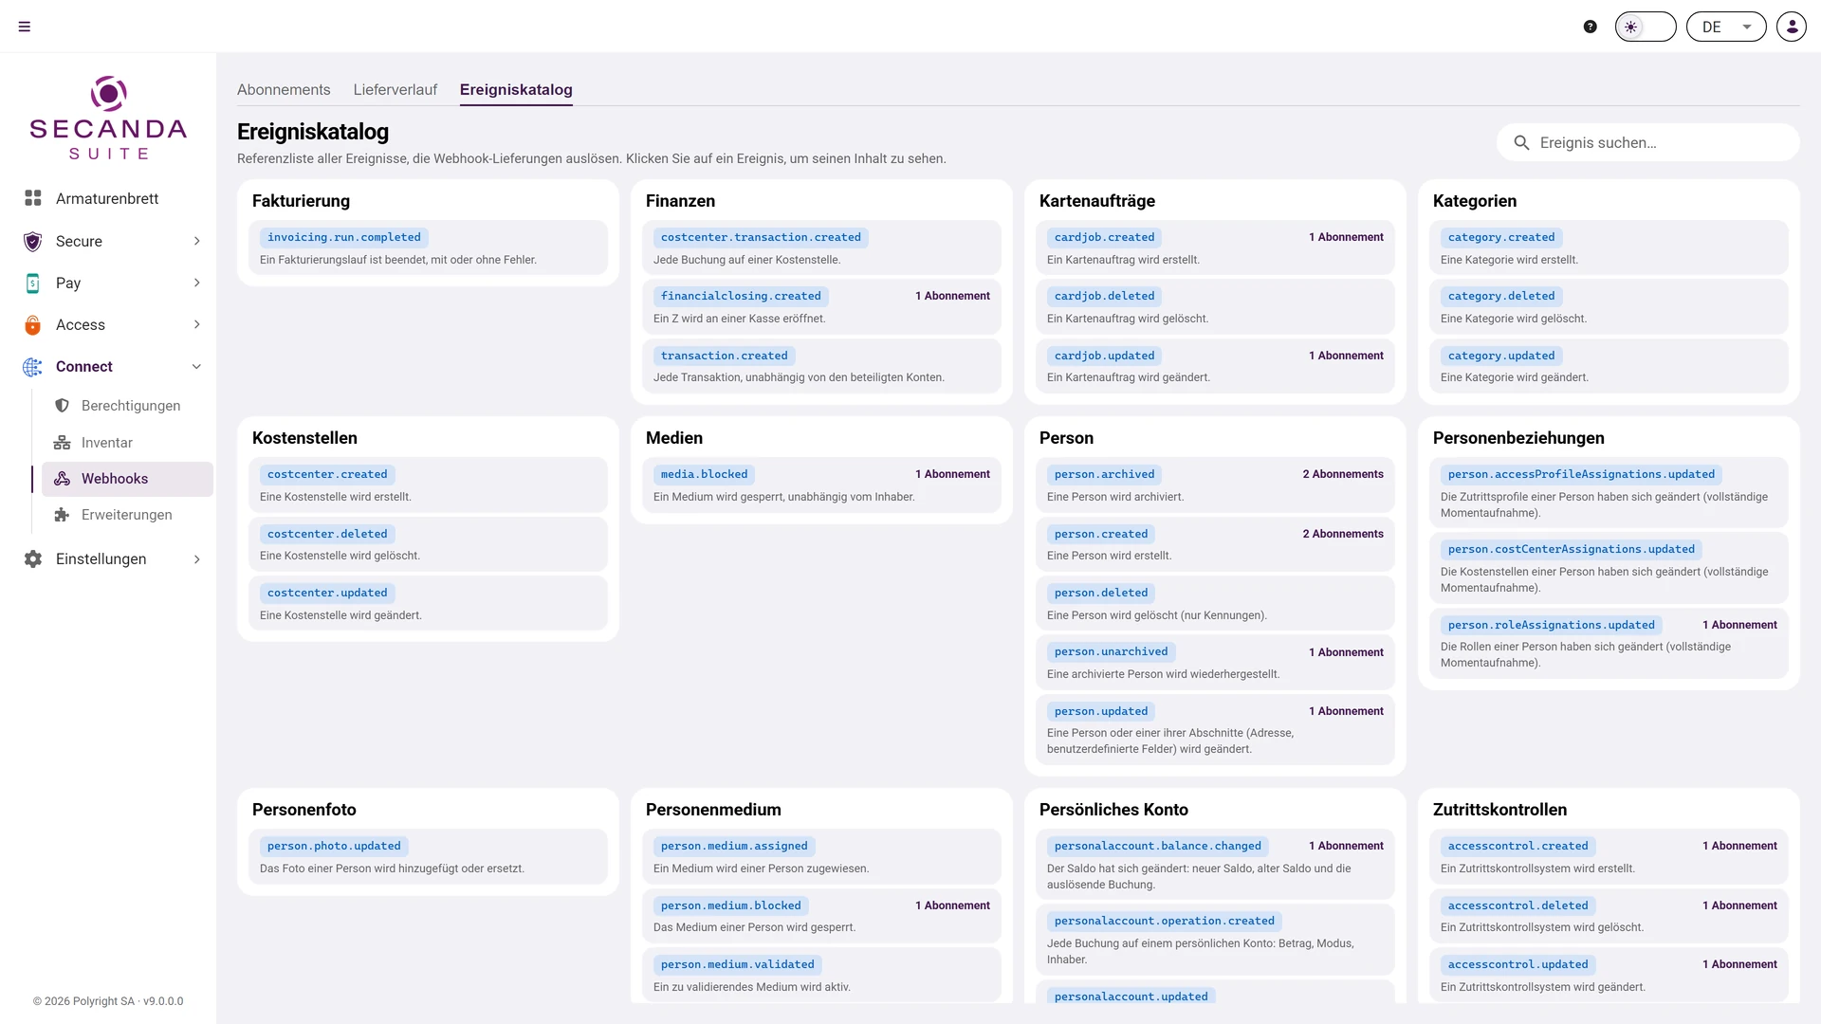
Task: Click the Webhooks icon in sidebar
Action: click(62, 479)
